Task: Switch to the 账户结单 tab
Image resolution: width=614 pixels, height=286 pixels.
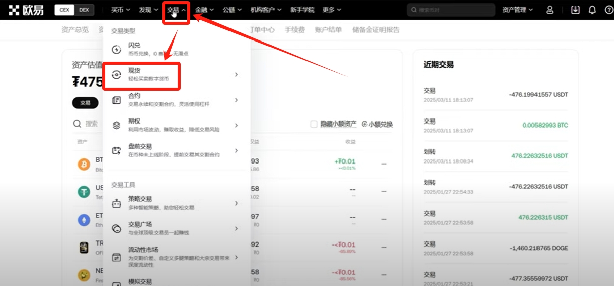Action: [328, 30]
